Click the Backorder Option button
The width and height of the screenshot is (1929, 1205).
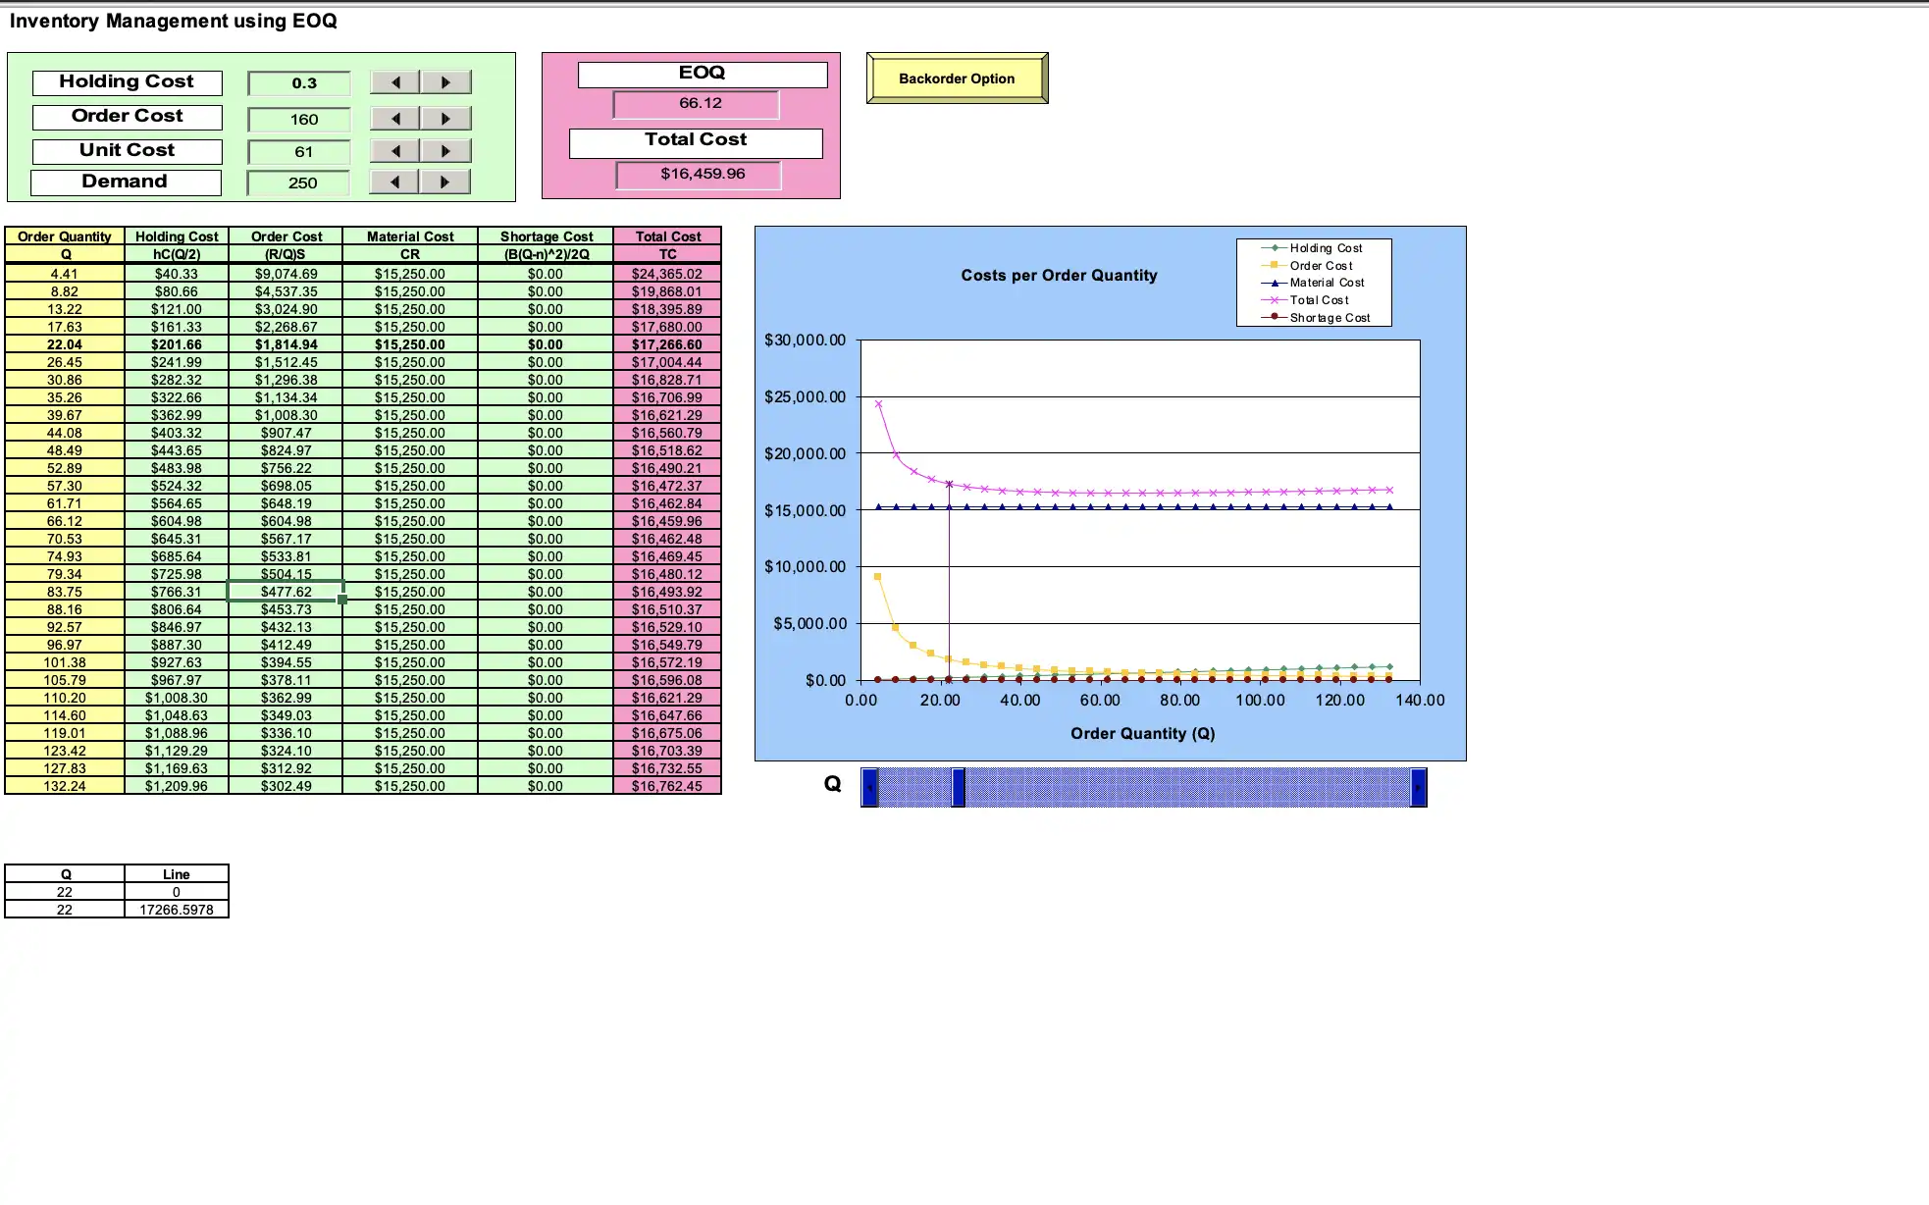point(957,79)
